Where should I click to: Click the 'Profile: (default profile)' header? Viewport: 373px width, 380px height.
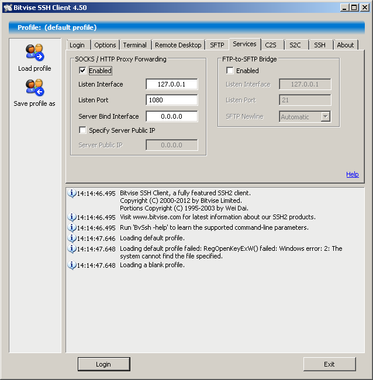point(57,27)
